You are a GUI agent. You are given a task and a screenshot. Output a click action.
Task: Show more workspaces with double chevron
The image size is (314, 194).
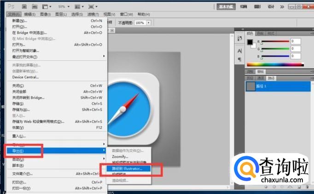282,7
